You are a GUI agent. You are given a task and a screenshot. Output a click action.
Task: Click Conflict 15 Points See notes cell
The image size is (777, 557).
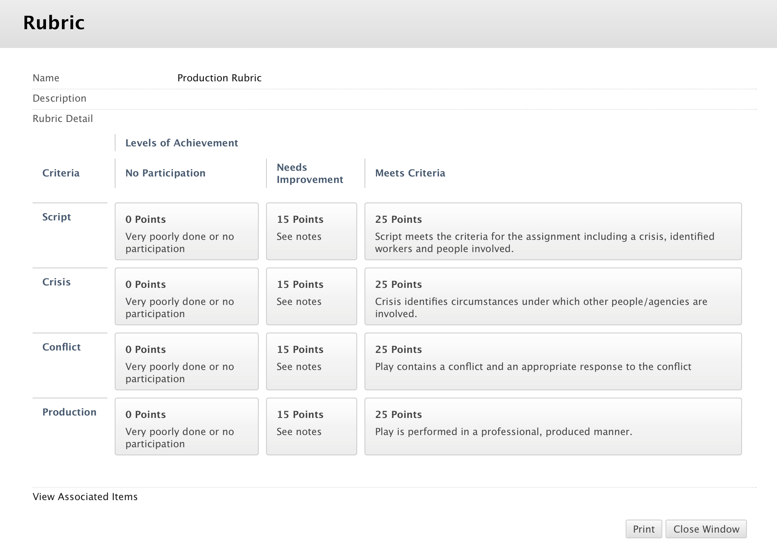click(311, 361)
